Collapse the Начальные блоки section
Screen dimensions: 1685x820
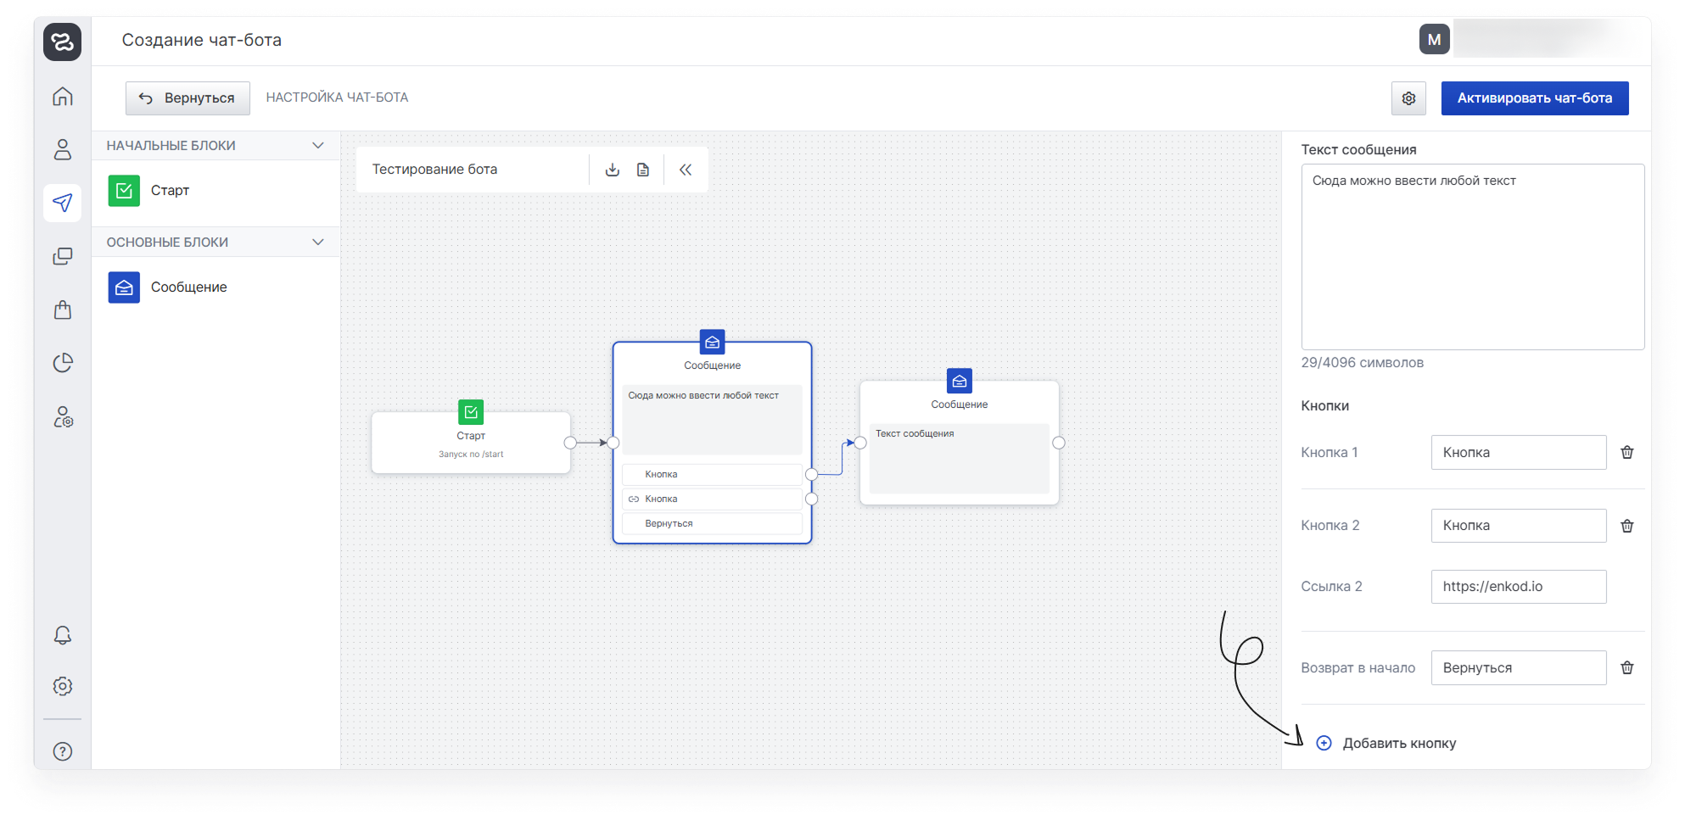pyautogui.click(x=318, y=146)
